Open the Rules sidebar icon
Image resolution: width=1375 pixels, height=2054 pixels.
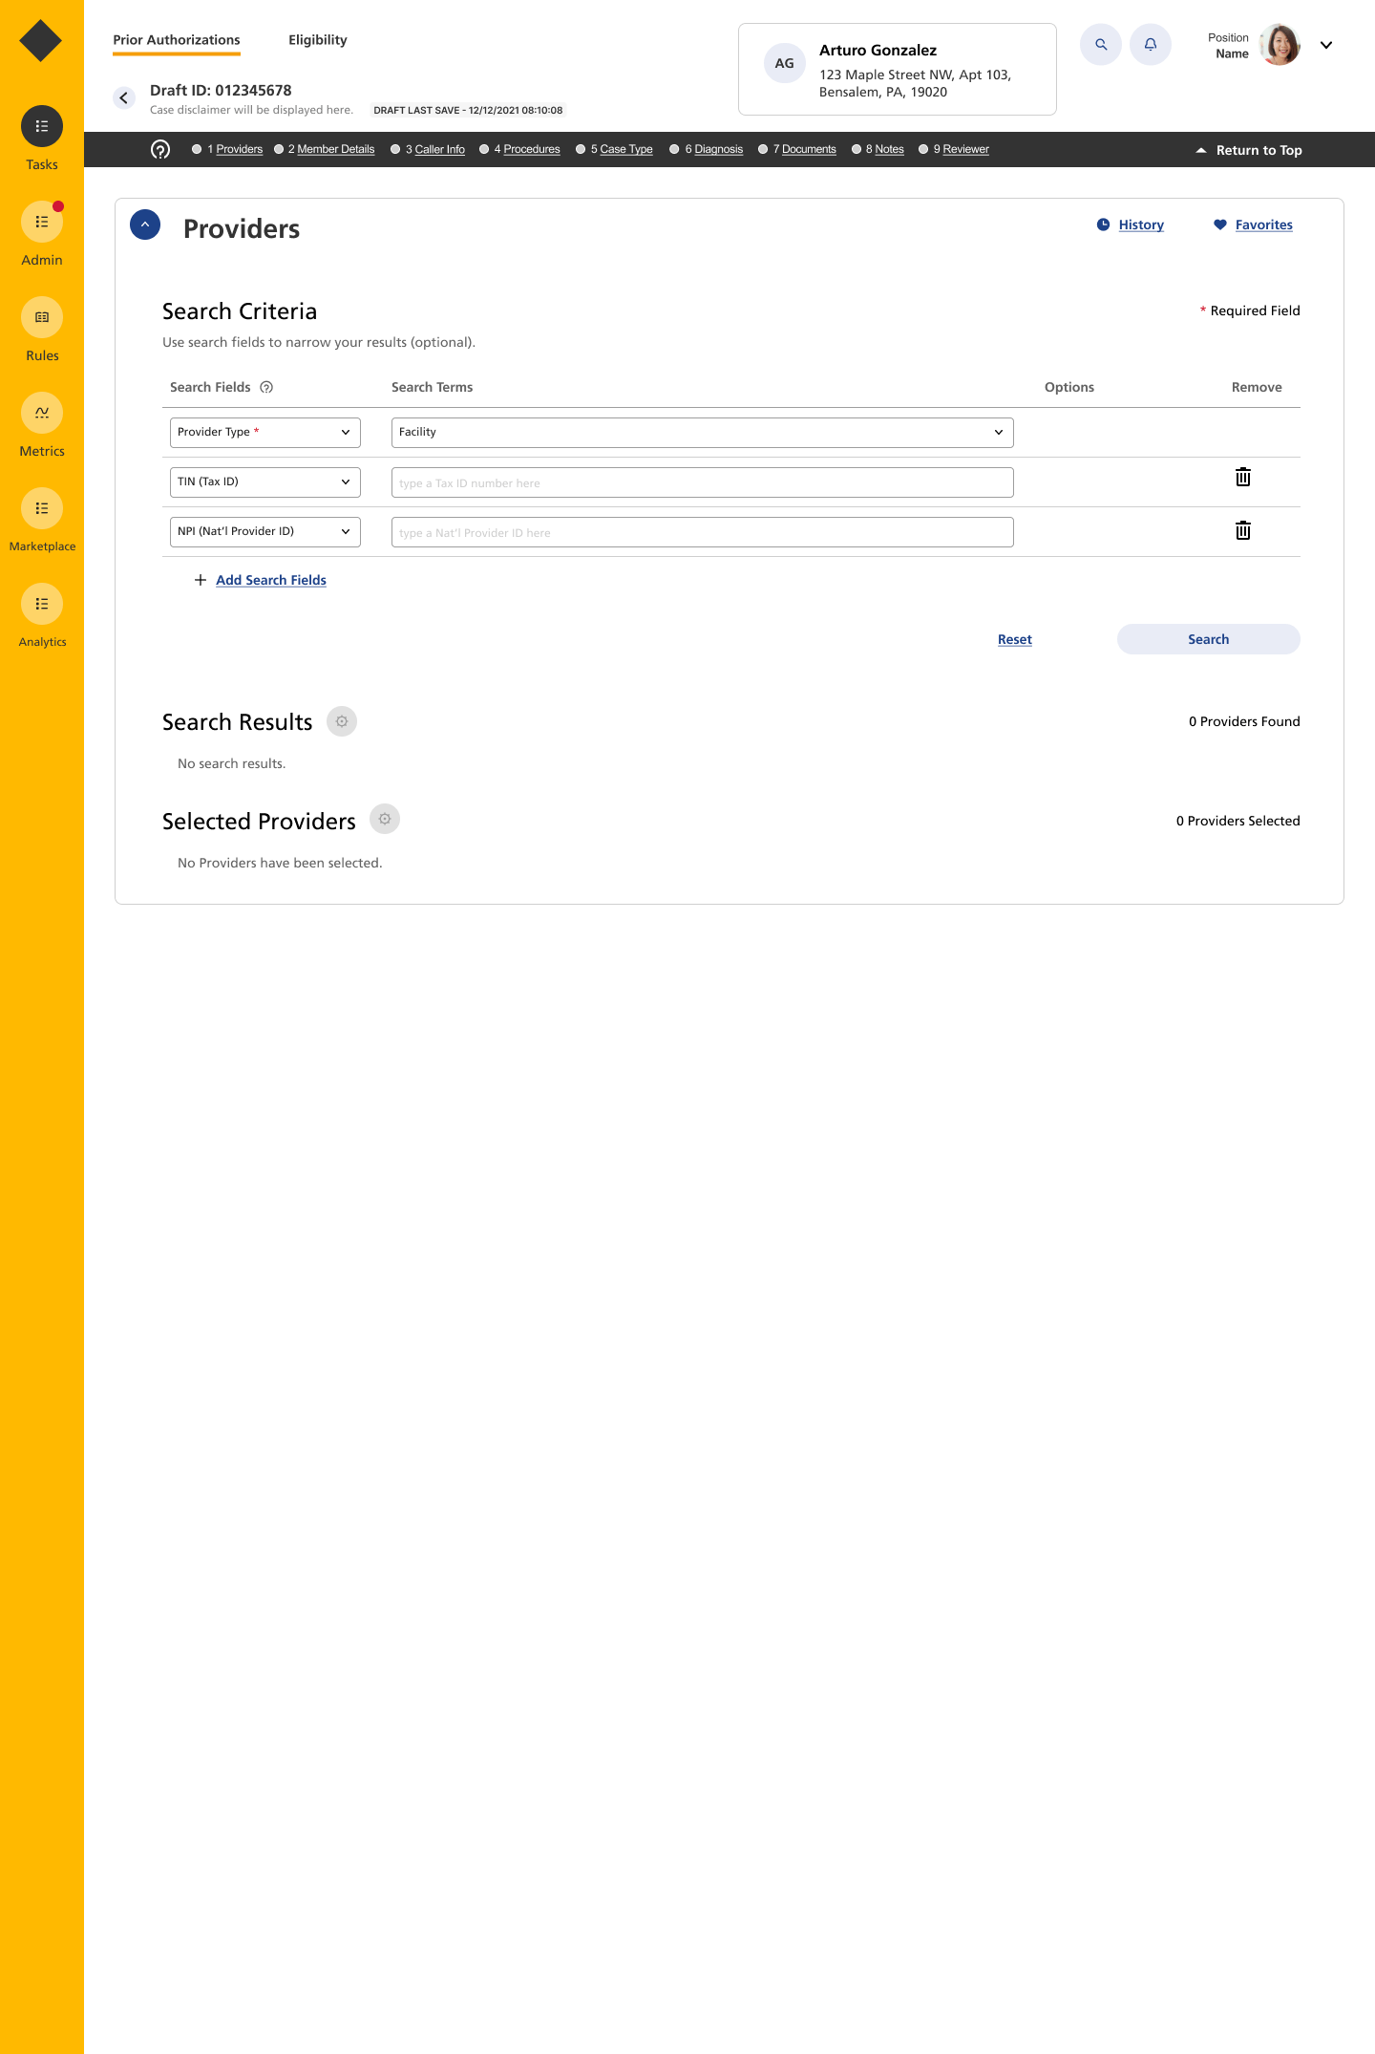pyautogui.click(x=42, y=318)
